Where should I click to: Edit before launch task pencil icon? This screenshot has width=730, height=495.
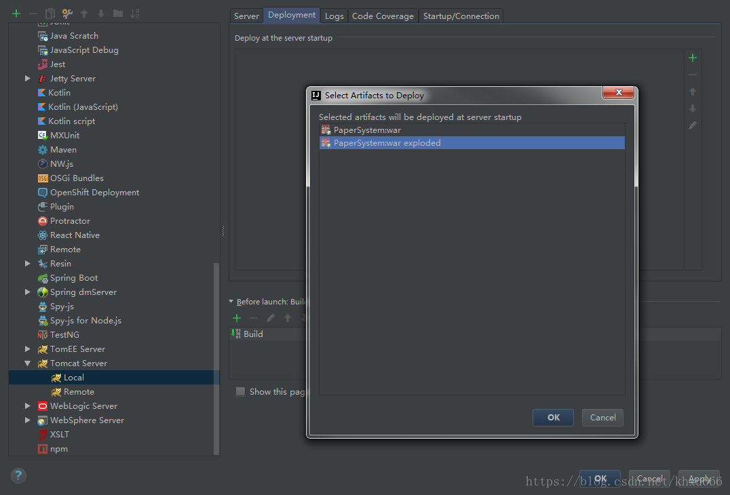271,318
